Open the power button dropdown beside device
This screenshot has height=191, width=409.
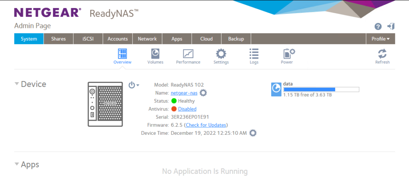[134, 85]
